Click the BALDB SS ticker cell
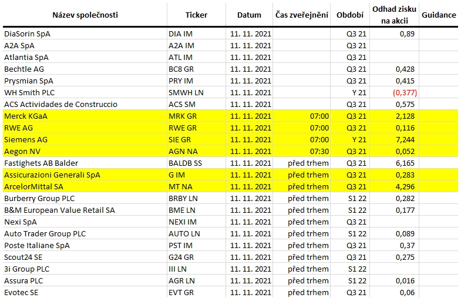The width and height of the screenshot is (461, 301). click(x=196, y=163)
